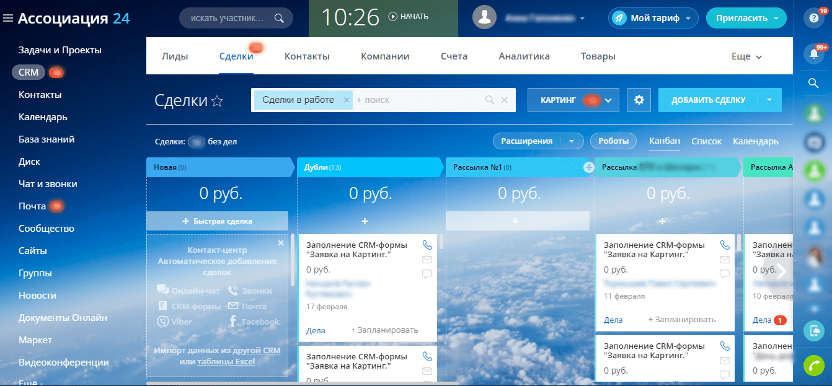Switch to the Компании tab
832x386 pixels.
pos(385,56)
